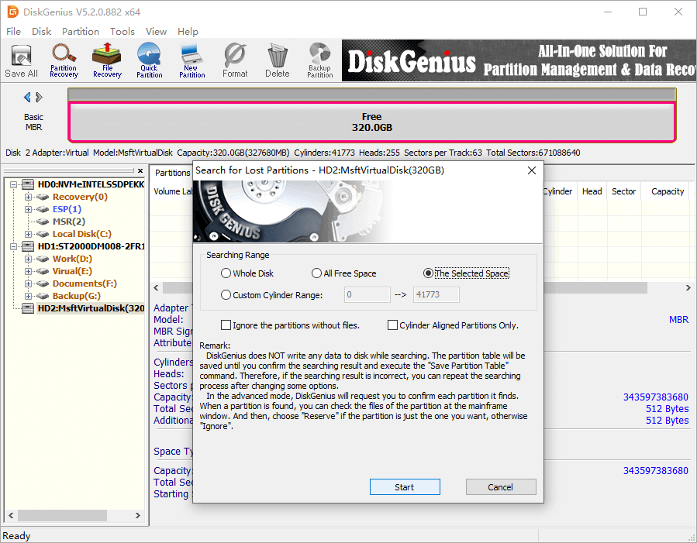
Task: Click the Delete partition icon
Action: tap(277, 60)
